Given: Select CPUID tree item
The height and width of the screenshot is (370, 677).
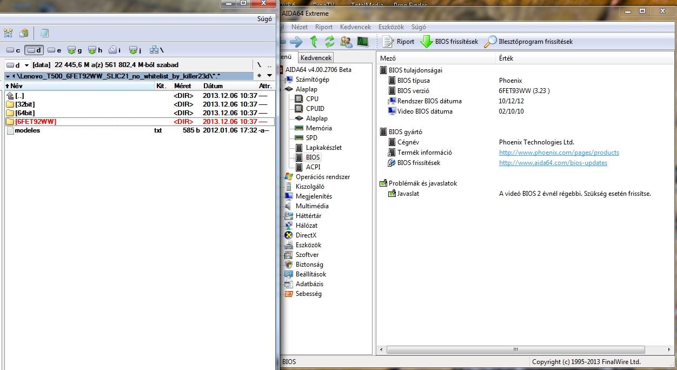Looking at the screenshot, I should pyautogui.click(x=315, y=109).
